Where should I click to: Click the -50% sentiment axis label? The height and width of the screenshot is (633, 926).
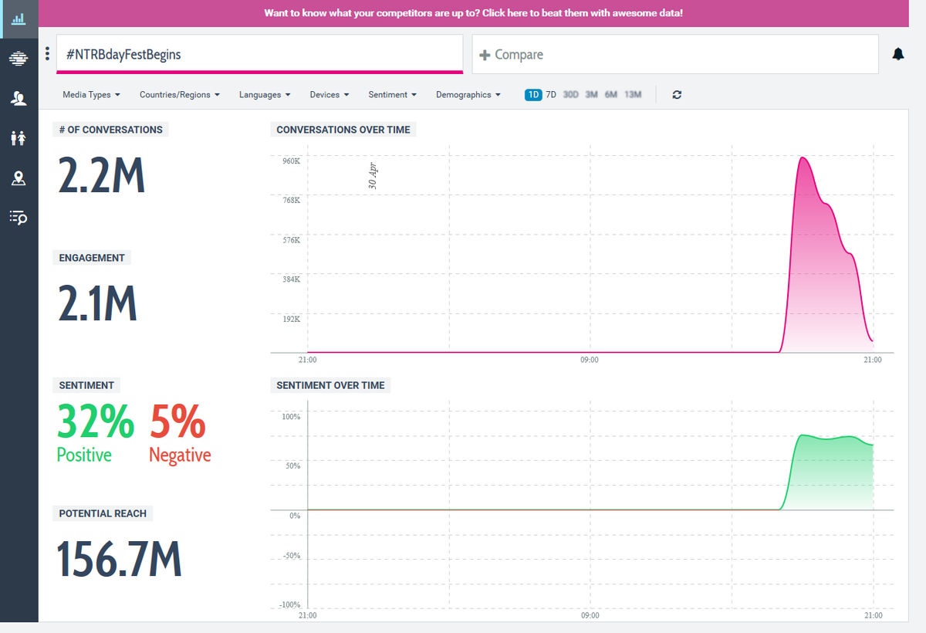tap(291, 556)
